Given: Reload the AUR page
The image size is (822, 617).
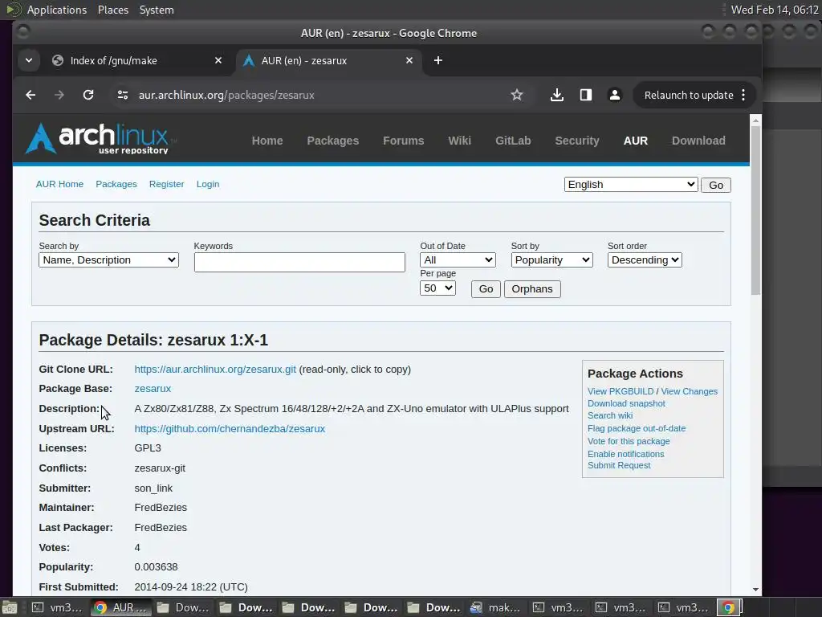Looking at the screenshot, I should (x=88, y=95).
